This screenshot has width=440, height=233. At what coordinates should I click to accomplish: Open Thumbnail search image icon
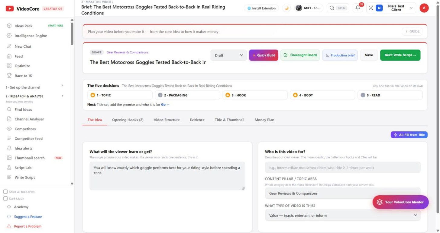[x=9, y=158]
